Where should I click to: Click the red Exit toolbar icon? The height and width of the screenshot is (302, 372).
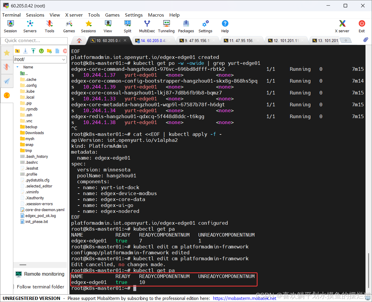[362, 26]
